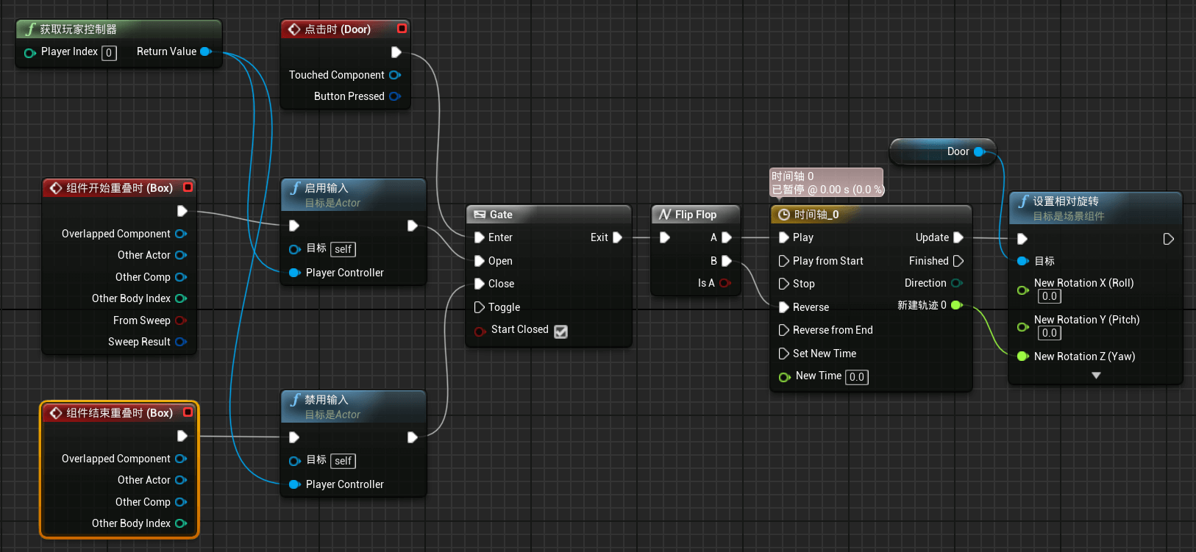
Task: Click 设置相对旋转 exec output pin
Action: point(1169,239)
